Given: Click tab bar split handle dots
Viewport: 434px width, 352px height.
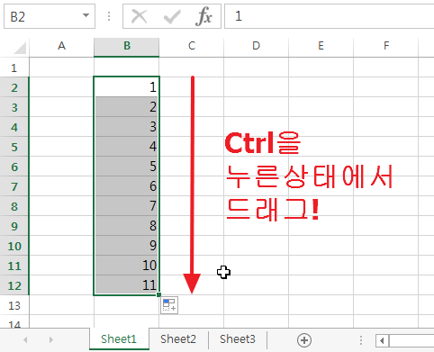Looking at the screenshot, I should 361,340.
